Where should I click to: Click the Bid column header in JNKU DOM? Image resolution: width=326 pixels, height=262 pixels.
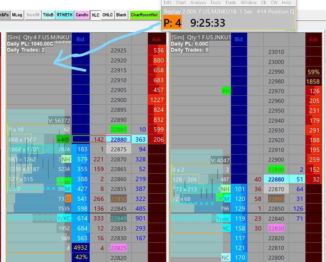(239, 39)
